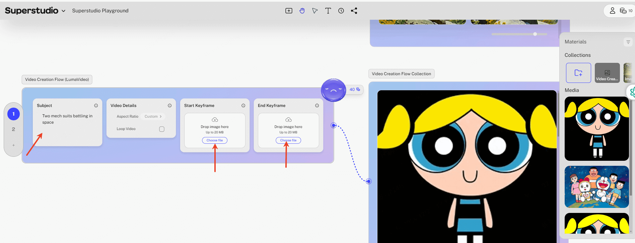Switch to flow step 2
635x243 pixels.
[x=13, y=129]
